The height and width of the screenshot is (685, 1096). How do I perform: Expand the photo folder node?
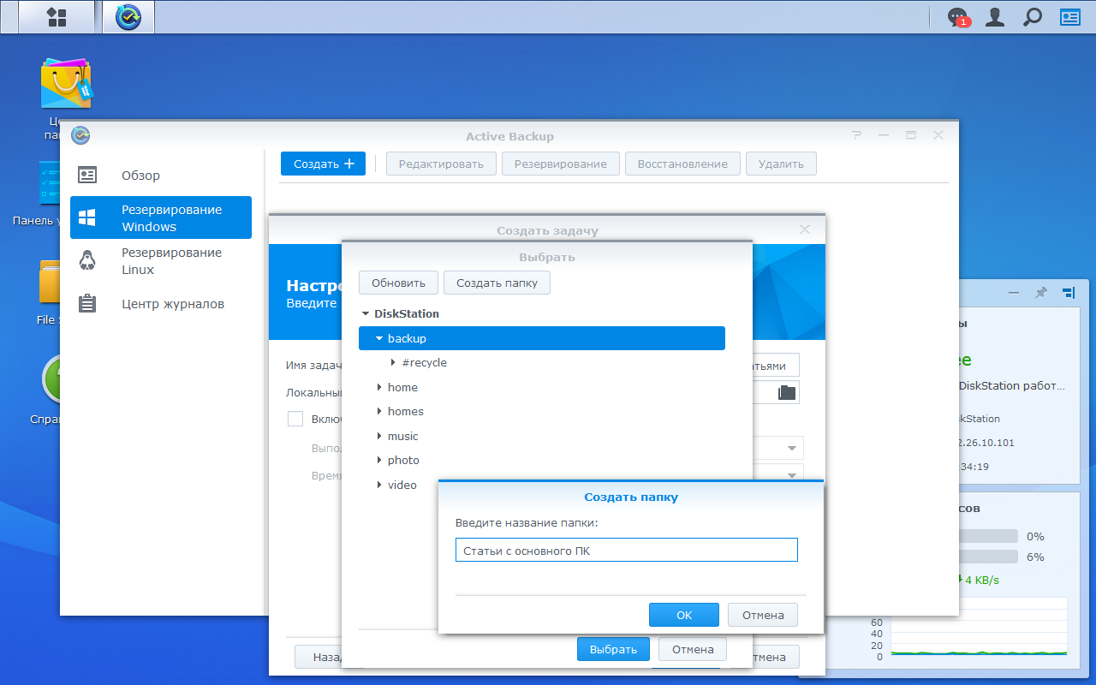[379, 461]
